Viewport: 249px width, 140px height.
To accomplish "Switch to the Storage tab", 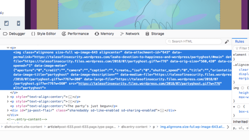I will point(155,34).
